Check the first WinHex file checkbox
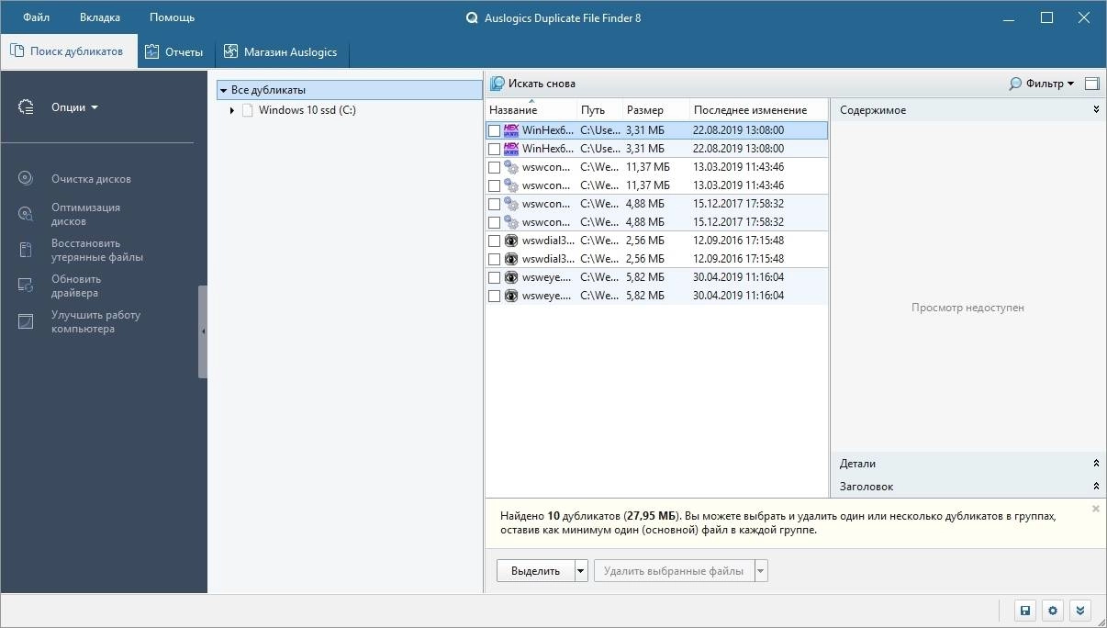1107x628 pixels. point(495,130)
